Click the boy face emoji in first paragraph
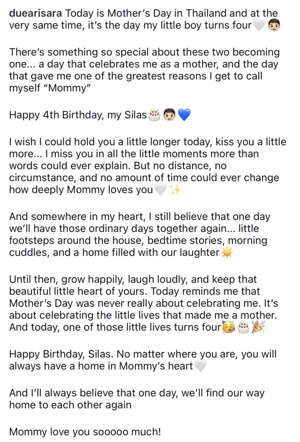300x442 pixels. (274, 25)
